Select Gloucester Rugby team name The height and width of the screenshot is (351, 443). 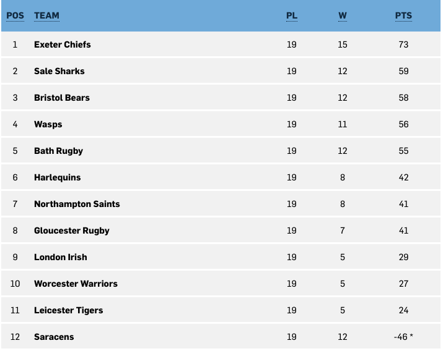point(72,230)
